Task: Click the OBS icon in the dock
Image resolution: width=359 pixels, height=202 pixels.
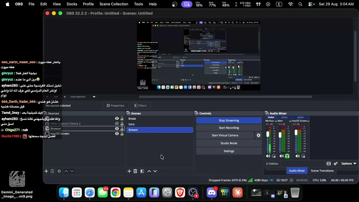Action: [x=193, y=192]
